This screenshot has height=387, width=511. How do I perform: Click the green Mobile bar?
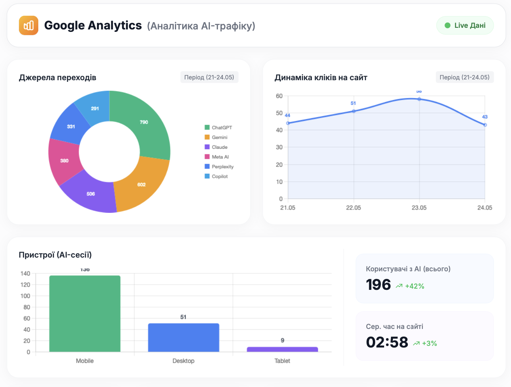pos(85,314)
